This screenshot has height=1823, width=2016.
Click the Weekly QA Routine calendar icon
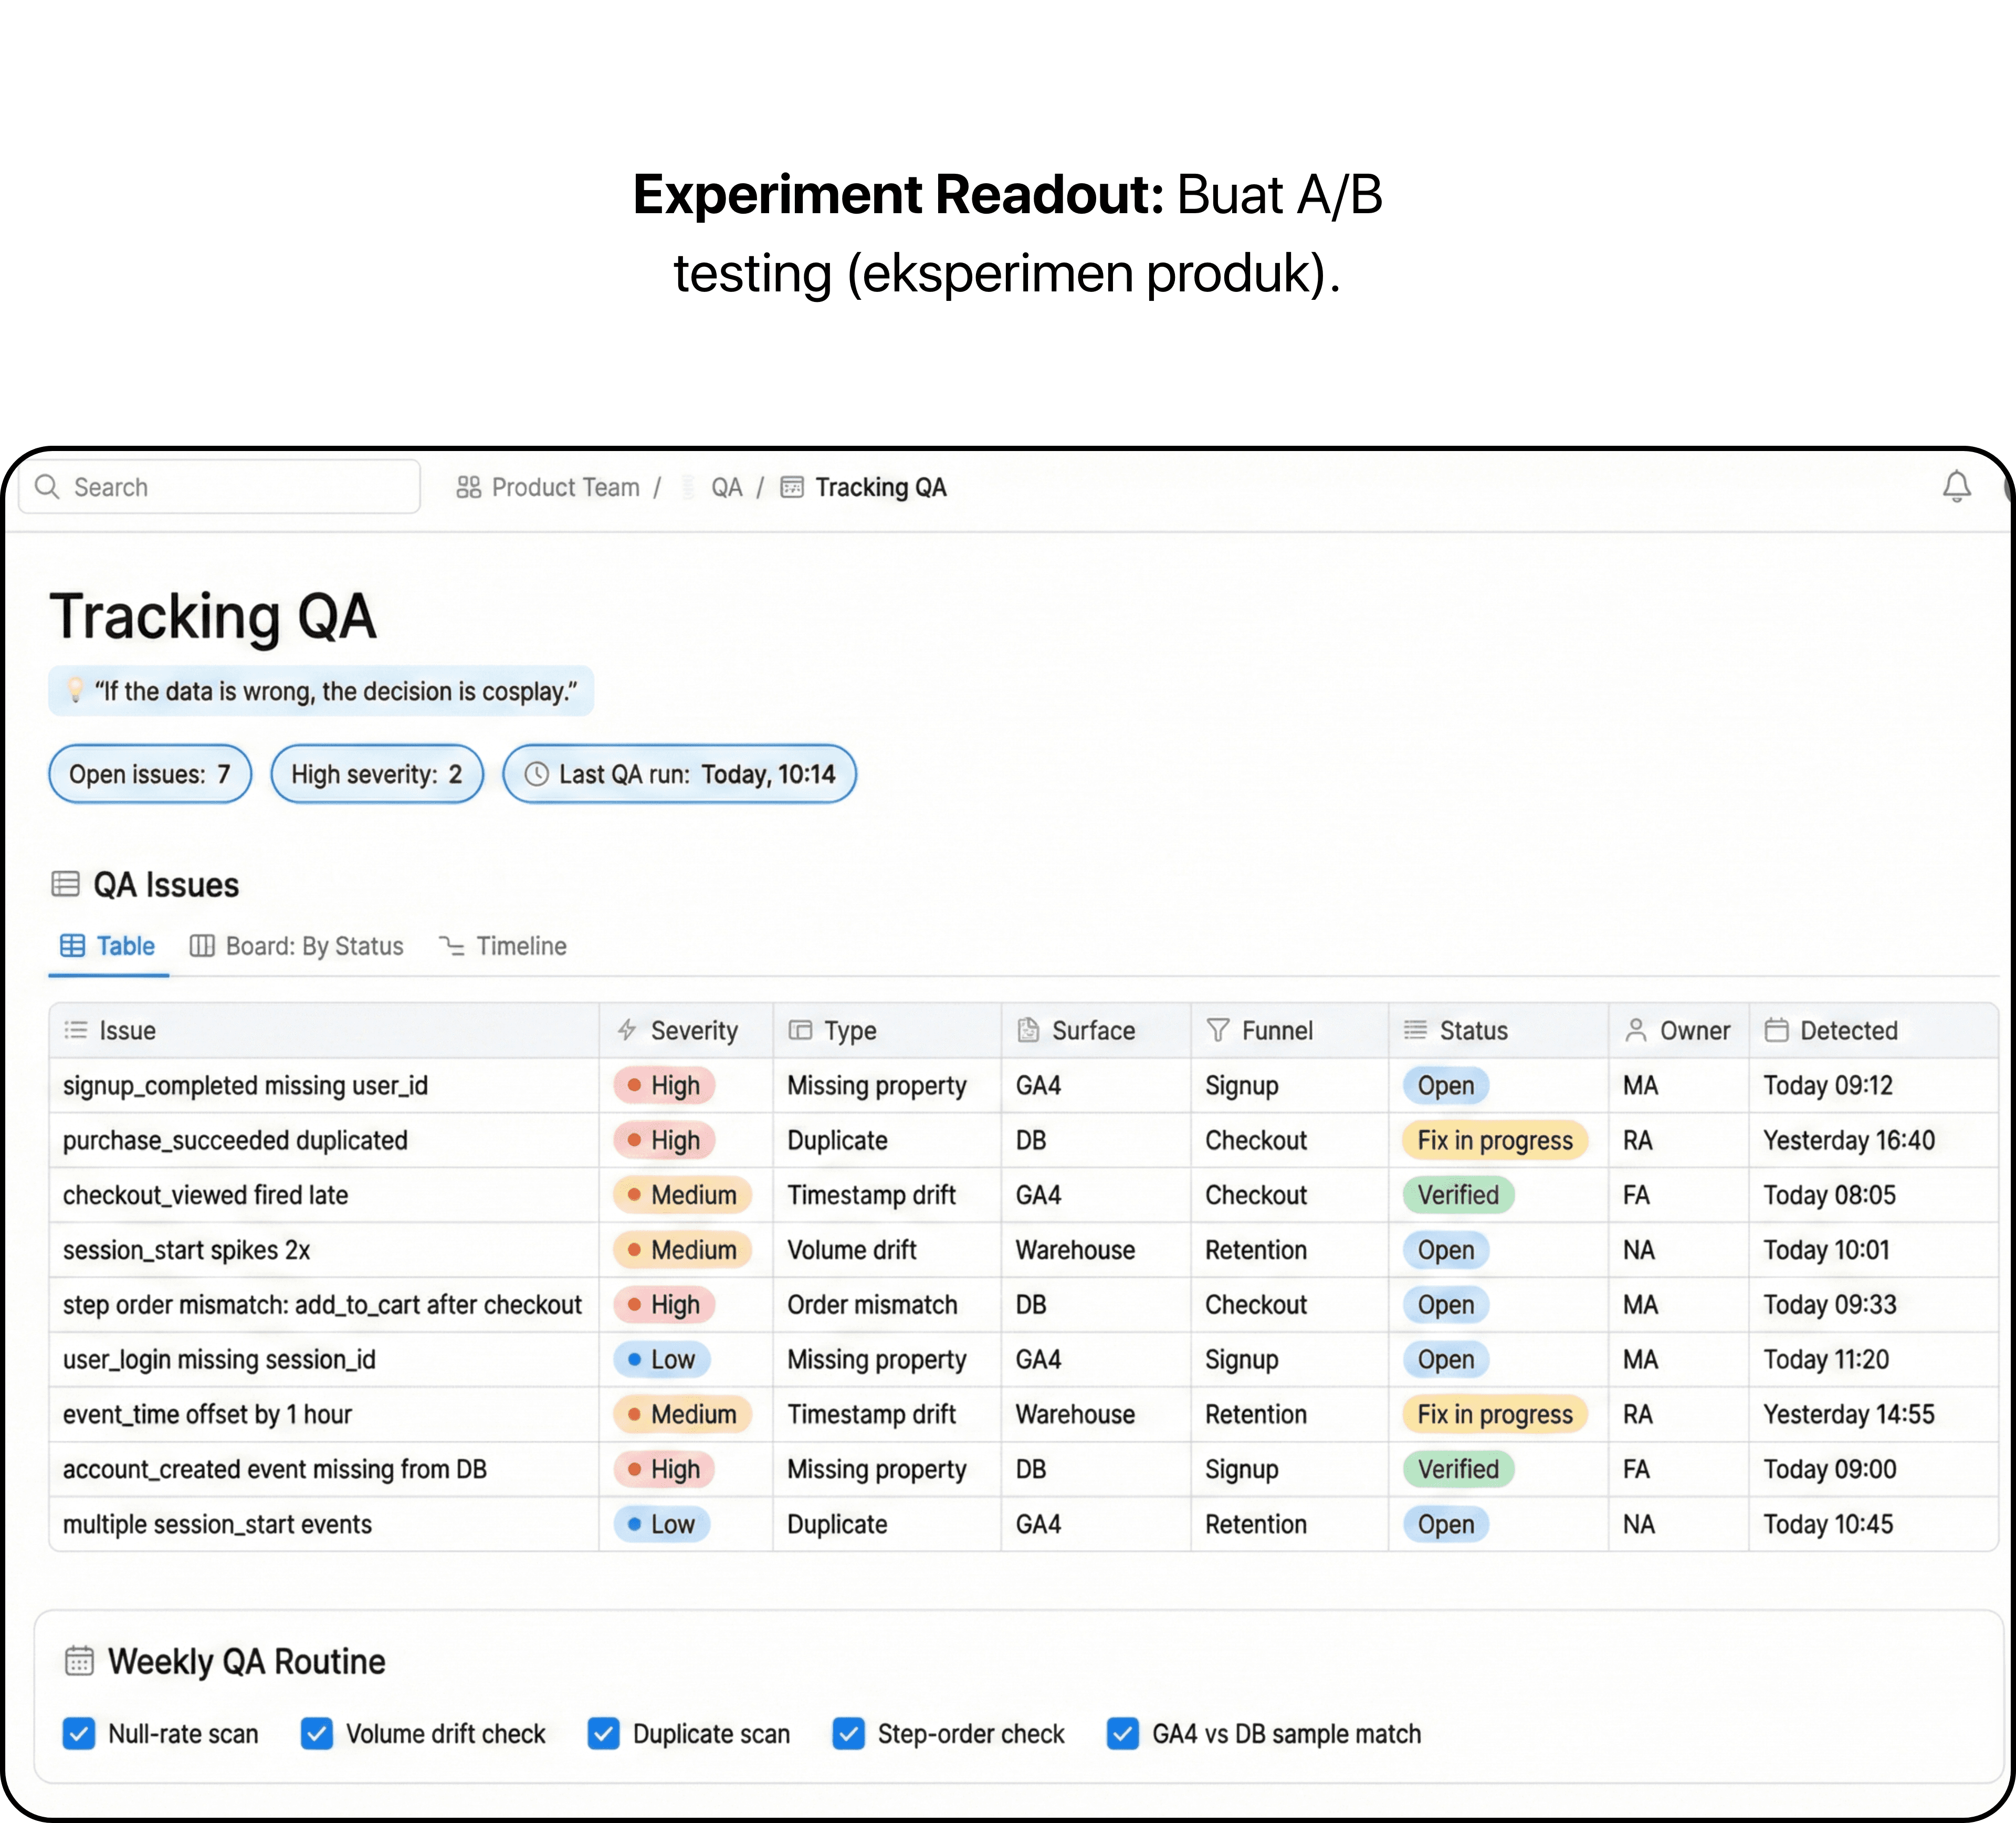[x=79, y=1661]
